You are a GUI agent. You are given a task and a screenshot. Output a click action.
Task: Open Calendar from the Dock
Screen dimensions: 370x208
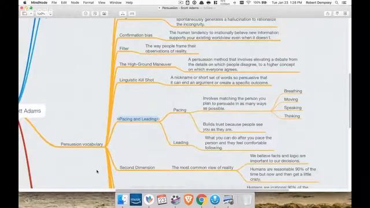pos(162,199)
